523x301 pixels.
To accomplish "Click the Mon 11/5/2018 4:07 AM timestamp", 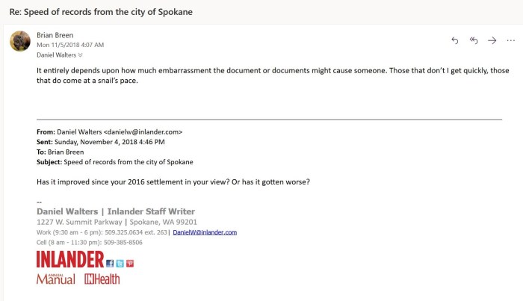I will coord(71,45).
